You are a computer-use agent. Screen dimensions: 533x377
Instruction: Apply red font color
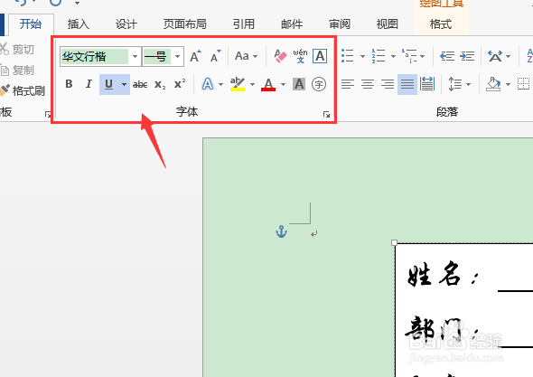point(268,84)
